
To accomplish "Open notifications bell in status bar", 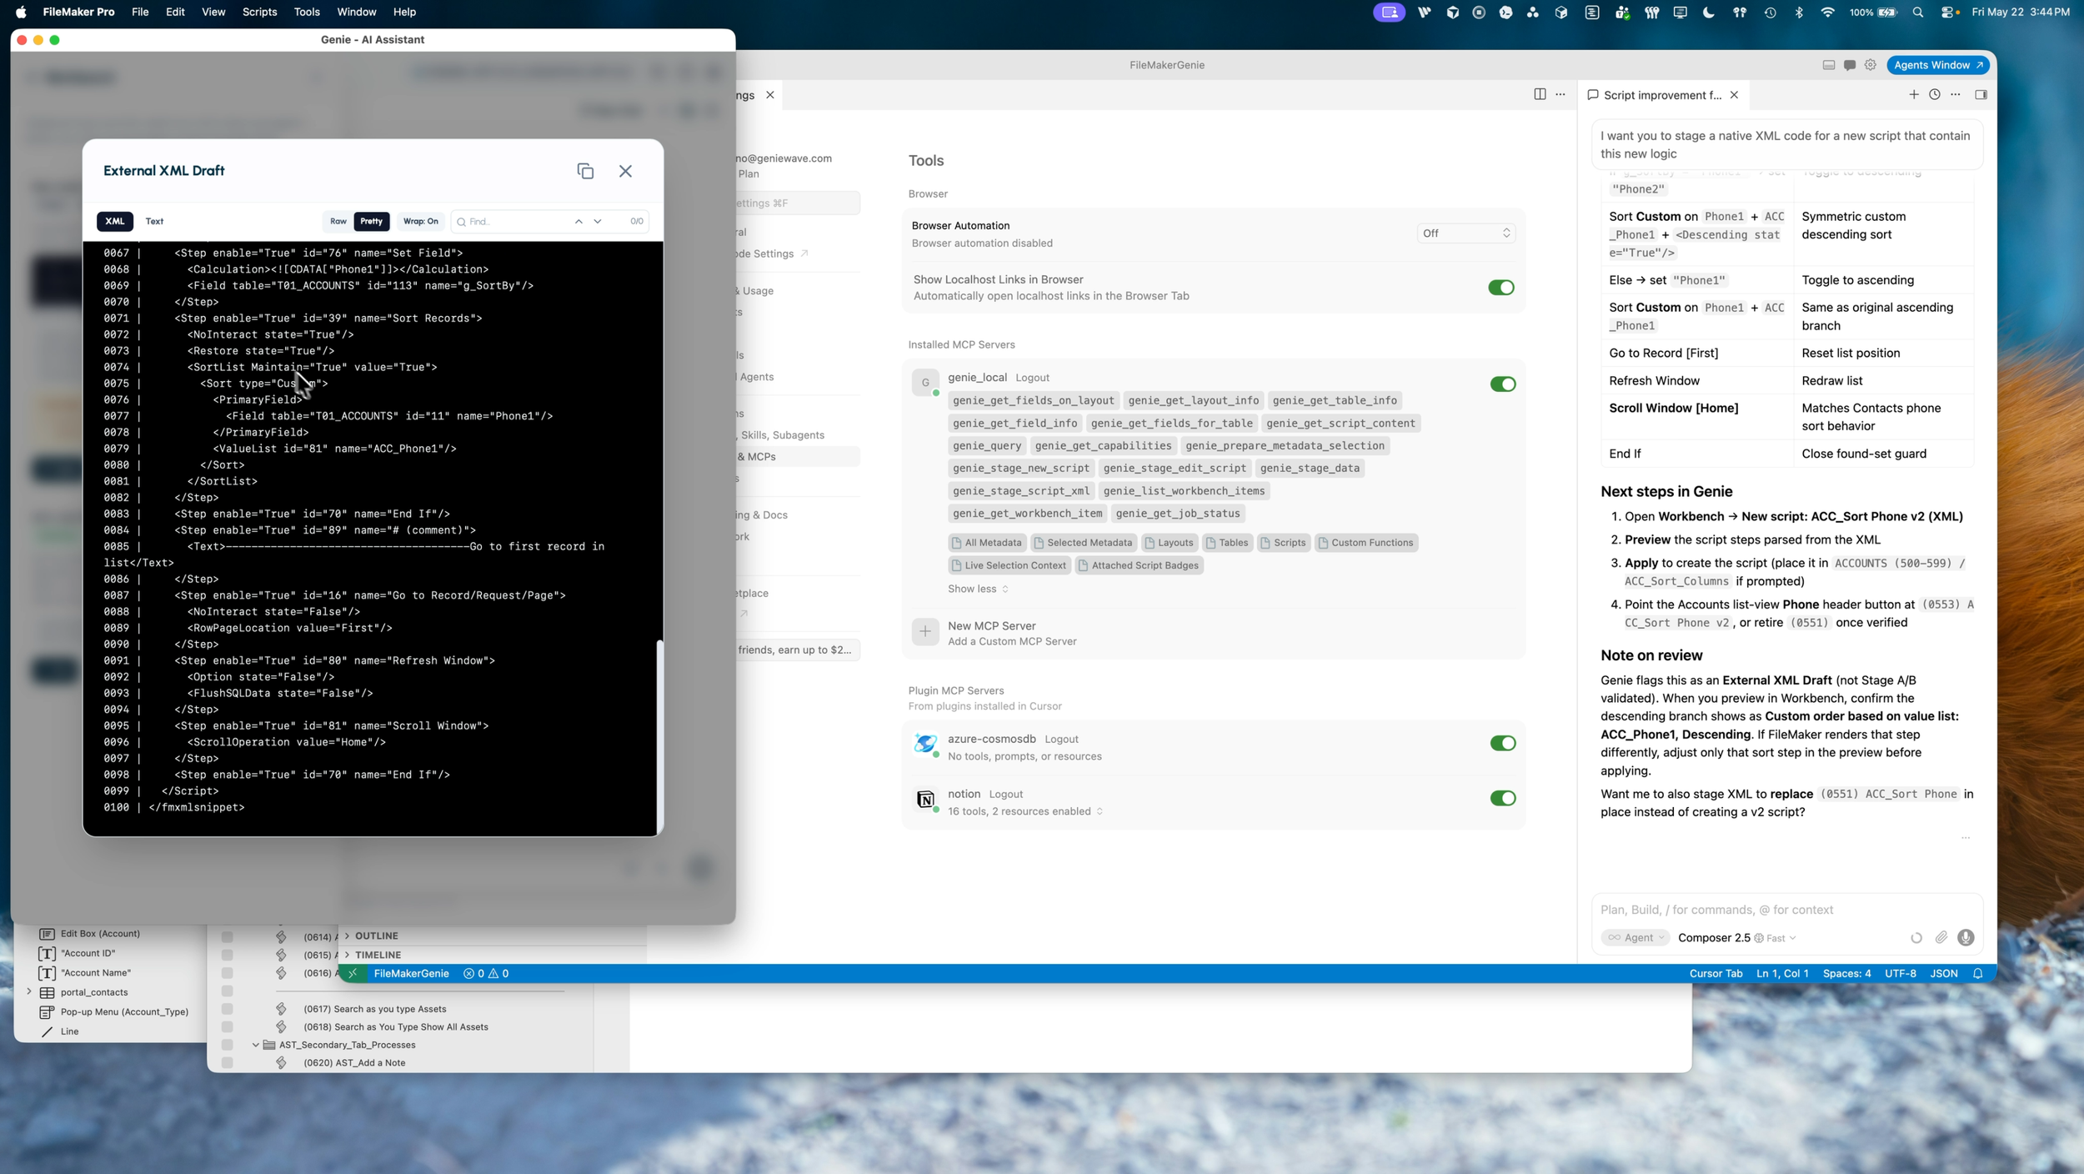I will click(x=1977, y=974).
